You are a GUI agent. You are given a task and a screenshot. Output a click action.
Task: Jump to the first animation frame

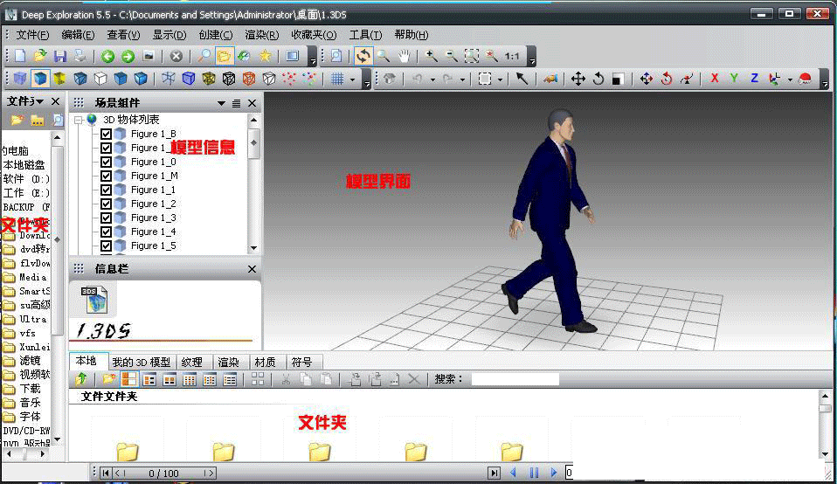tap(106, 473)
